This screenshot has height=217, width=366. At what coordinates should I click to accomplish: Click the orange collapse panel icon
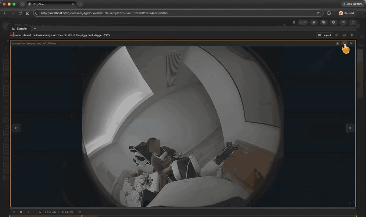(x=344, y=43)
